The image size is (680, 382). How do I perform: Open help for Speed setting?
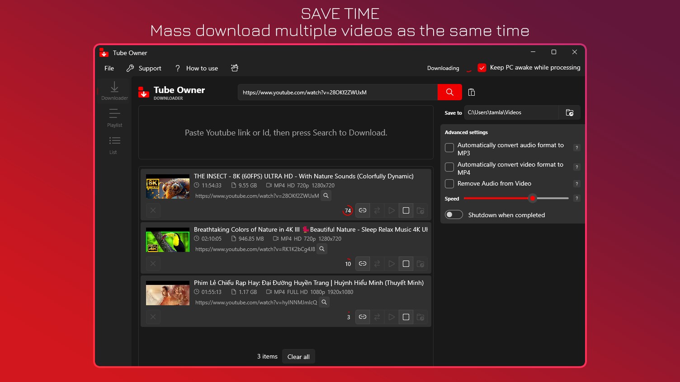pyautogui.click(x=576, y=198)
